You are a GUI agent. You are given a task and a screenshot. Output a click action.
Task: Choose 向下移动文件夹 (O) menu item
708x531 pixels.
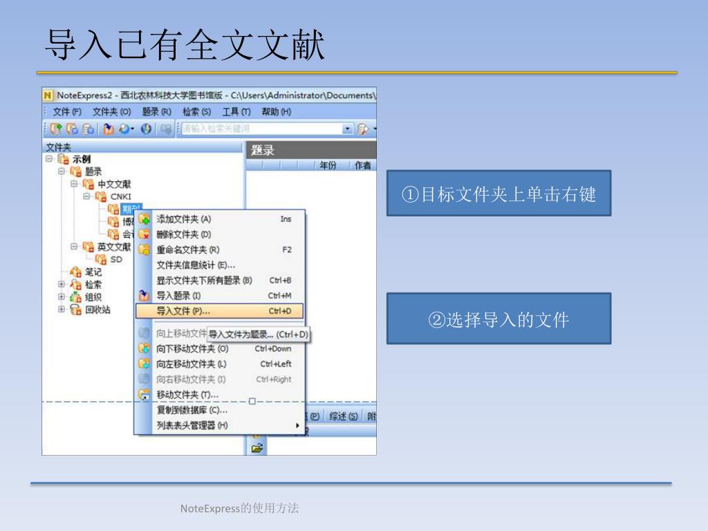[221, 348]
